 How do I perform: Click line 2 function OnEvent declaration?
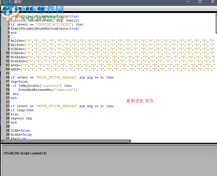point(45,20)
